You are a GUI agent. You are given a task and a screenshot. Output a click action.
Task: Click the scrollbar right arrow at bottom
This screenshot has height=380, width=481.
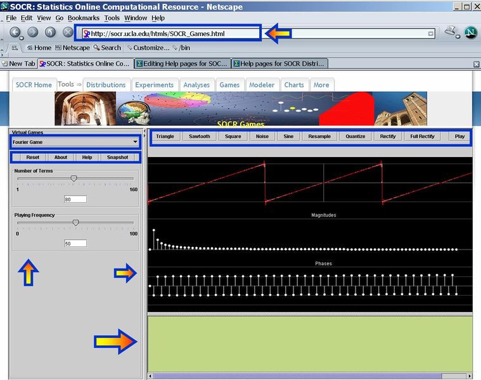(470, 376)
